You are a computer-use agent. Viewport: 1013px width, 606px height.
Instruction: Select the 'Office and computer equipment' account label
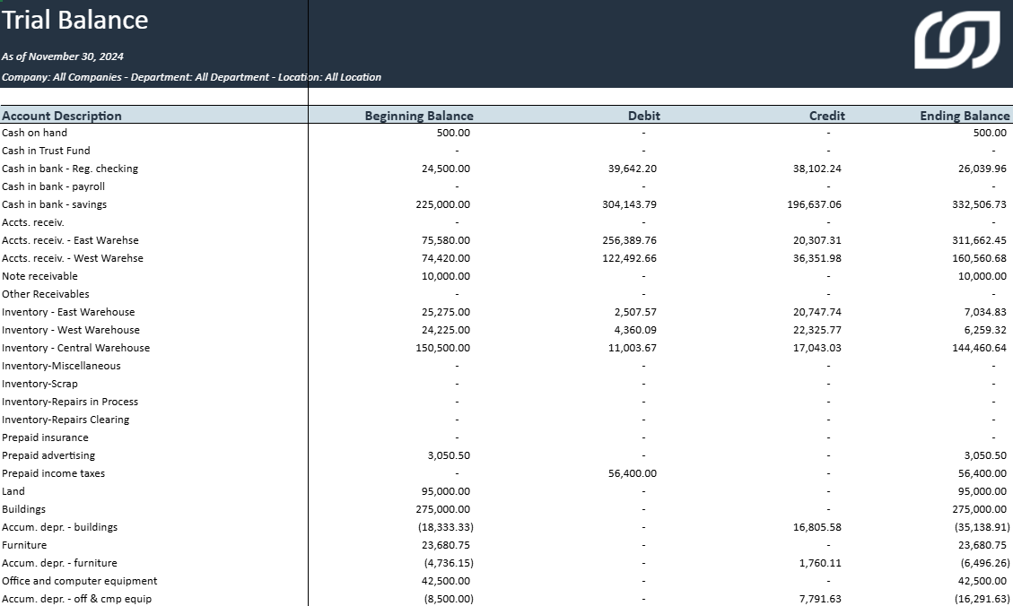point(79,581)
